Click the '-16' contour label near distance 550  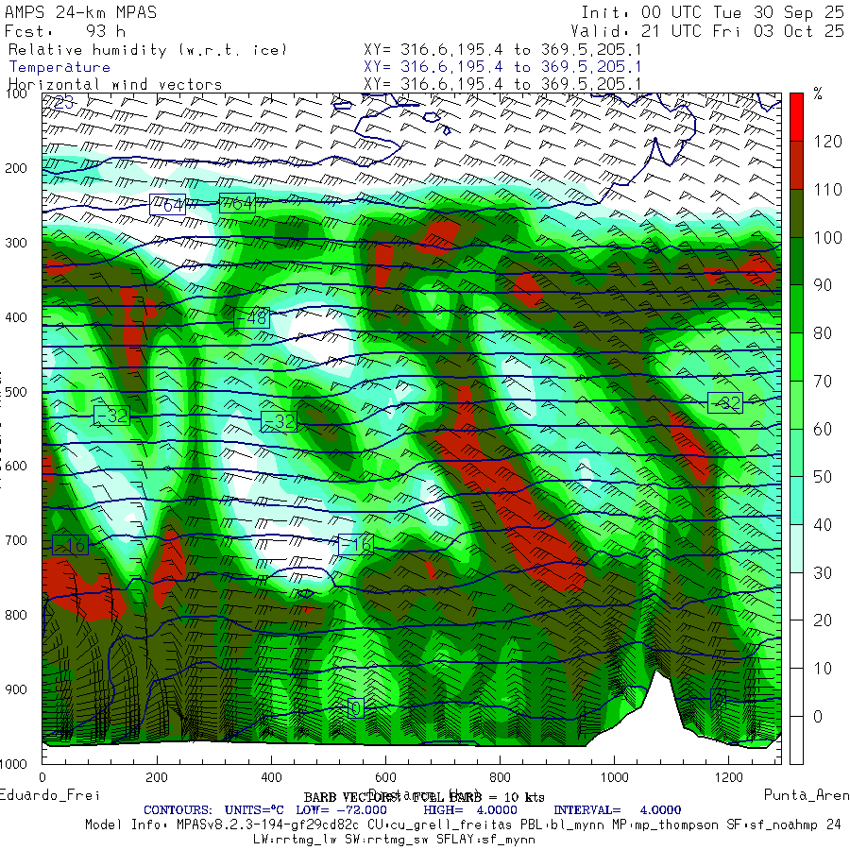[356, 544]
